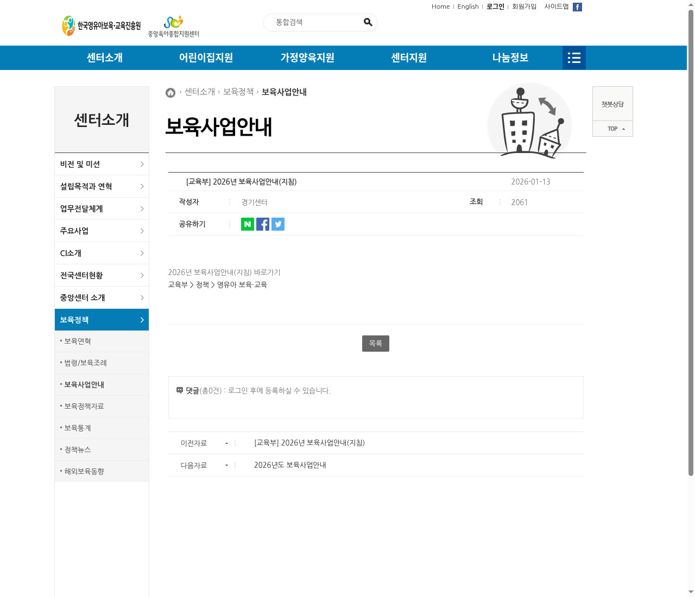Image resolution: width=695 pixels, height=597 pixels.
Task: Collapse the active 보육정책 sidebar section
Action: click(x=102, y=320)
